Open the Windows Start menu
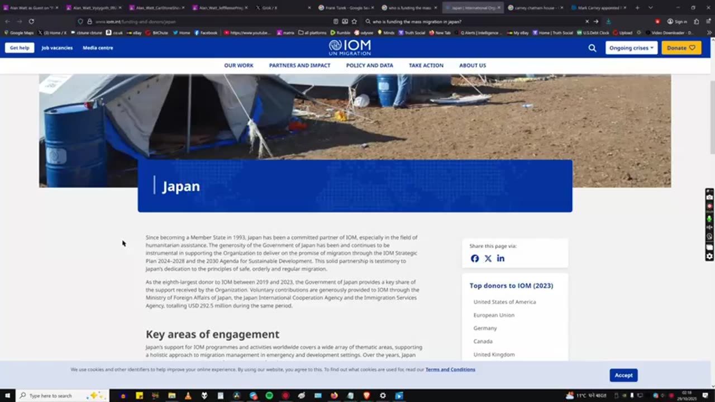Image resolution: width=715 pixels, height=402 pixels. (8, 395)
